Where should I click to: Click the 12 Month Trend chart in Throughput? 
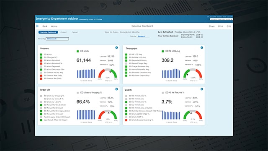[171, 73]
